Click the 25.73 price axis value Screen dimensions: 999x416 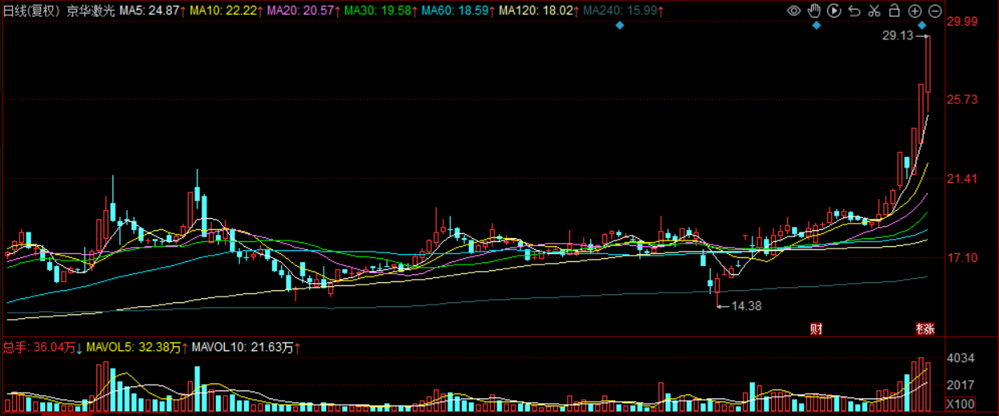pos(962,99)
